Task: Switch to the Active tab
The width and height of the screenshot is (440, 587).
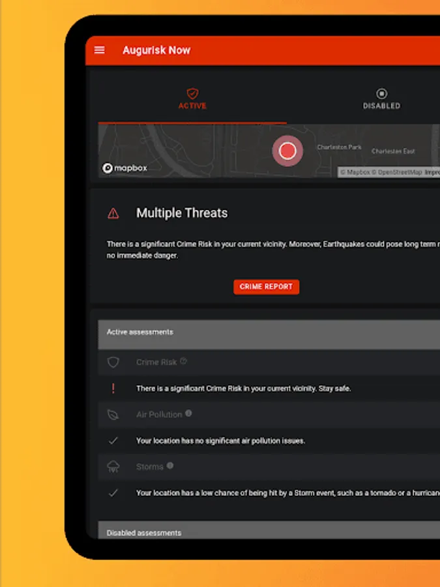Action: pos(192,99)
